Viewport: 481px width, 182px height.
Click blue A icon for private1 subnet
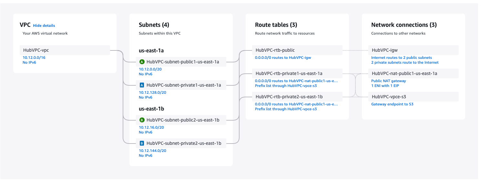[142, 85]
